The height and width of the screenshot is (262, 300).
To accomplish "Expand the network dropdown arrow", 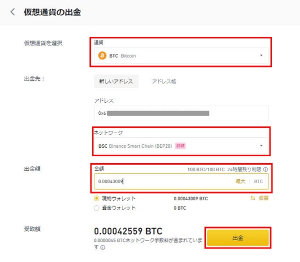I will [x=261, y=146].
